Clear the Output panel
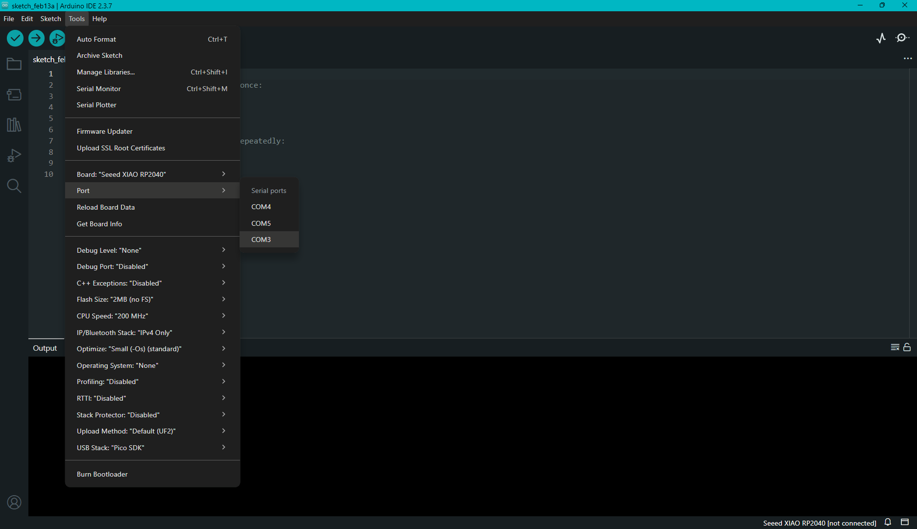Screen dimensions: 917x529 [x=895, y=347]
